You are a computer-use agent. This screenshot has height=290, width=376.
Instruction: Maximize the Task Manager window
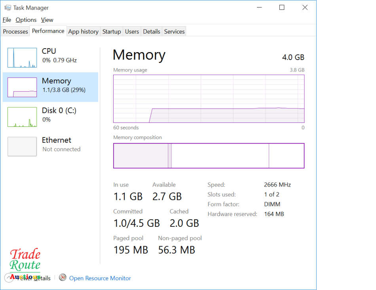(282, 8)
